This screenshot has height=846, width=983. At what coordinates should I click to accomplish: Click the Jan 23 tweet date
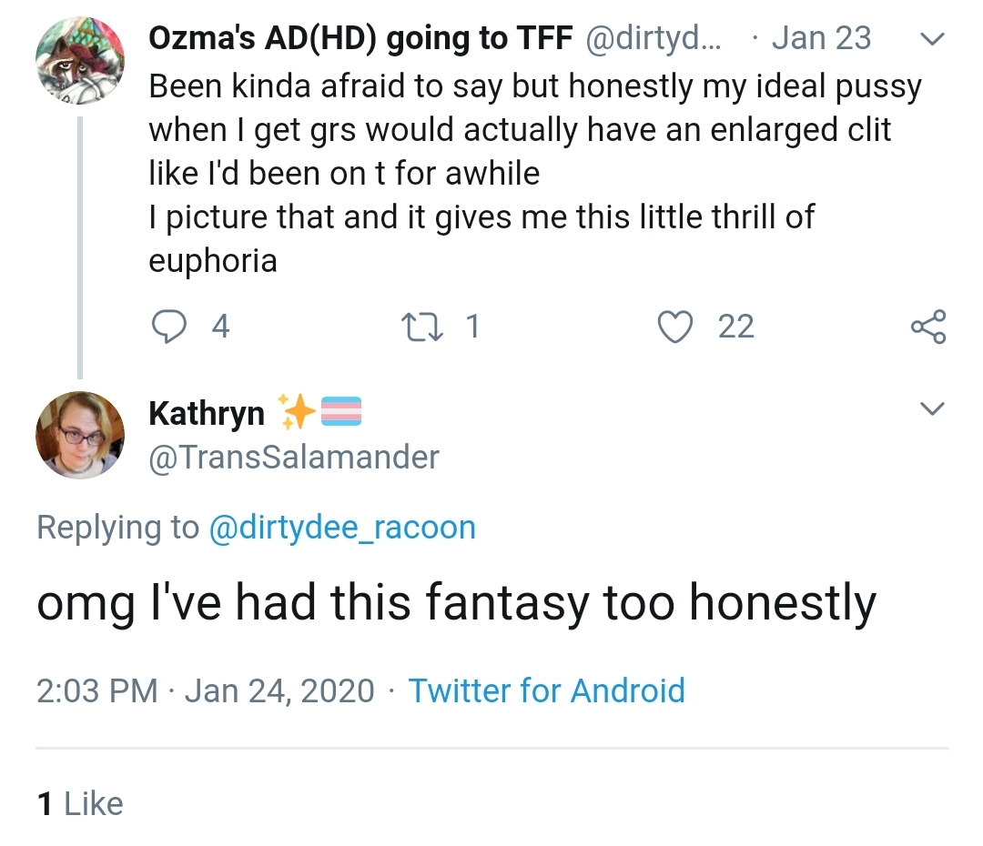click(x=821, y=38)
